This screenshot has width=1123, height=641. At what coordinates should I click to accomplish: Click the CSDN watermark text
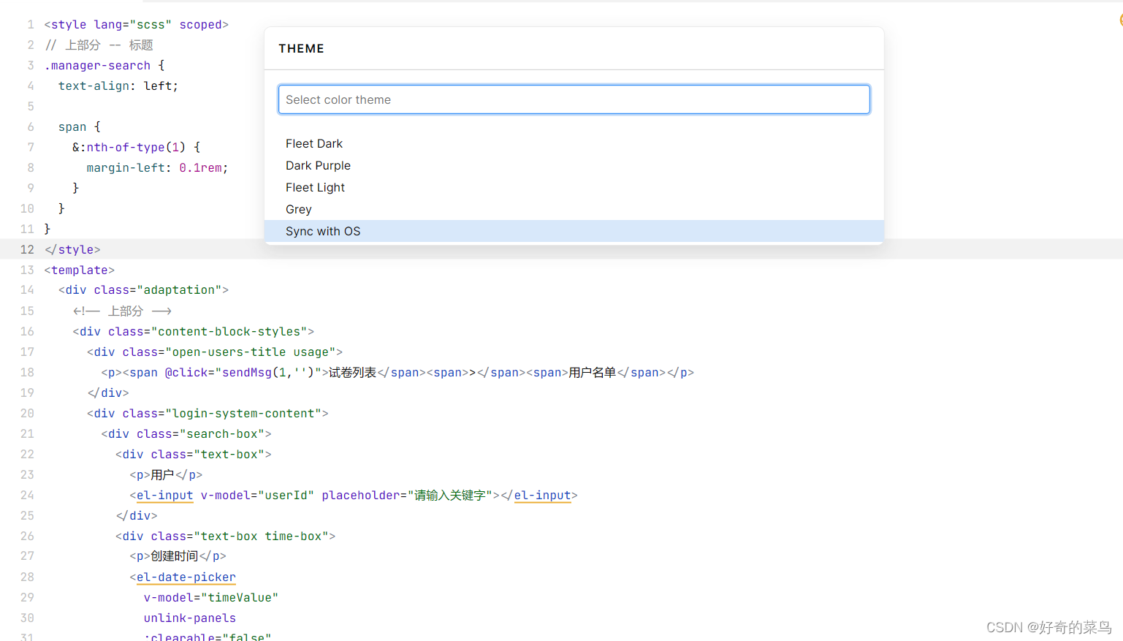pos(1045,626)
